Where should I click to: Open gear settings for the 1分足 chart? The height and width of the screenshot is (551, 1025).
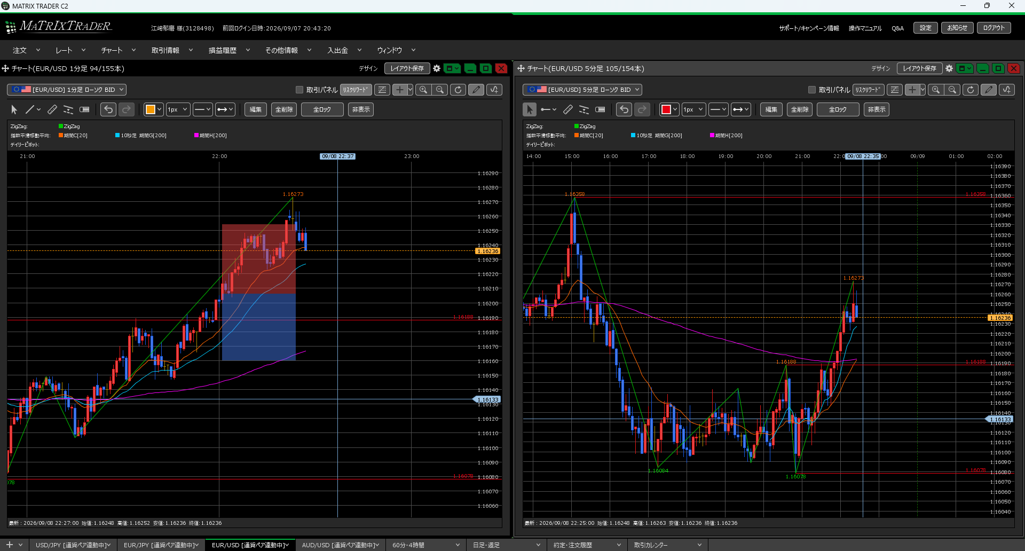coord(437,68)
